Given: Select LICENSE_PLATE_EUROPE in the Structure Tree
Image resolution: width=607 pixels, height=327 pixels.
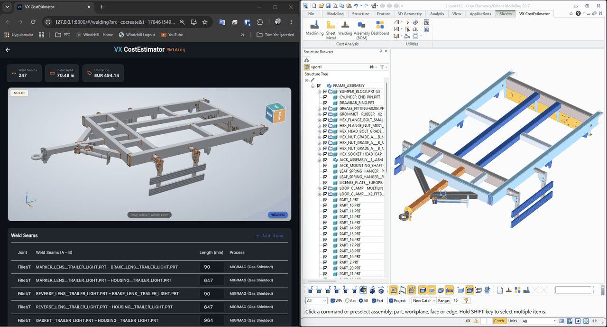Looking at the screenshot, I should tap(361, 183).
